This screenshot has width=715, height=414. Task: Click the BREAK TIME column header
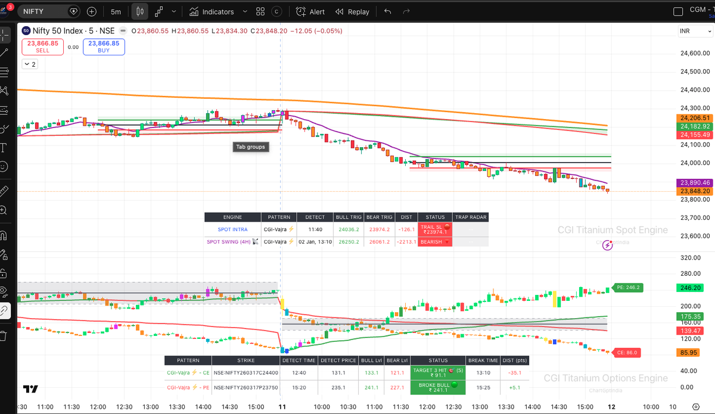tap(483, 360)
